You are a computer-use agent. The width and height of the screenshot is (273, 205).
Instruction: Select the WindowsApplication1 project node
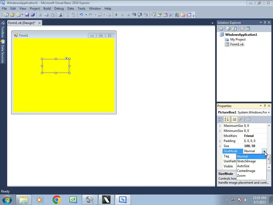(x=241, y=34)
